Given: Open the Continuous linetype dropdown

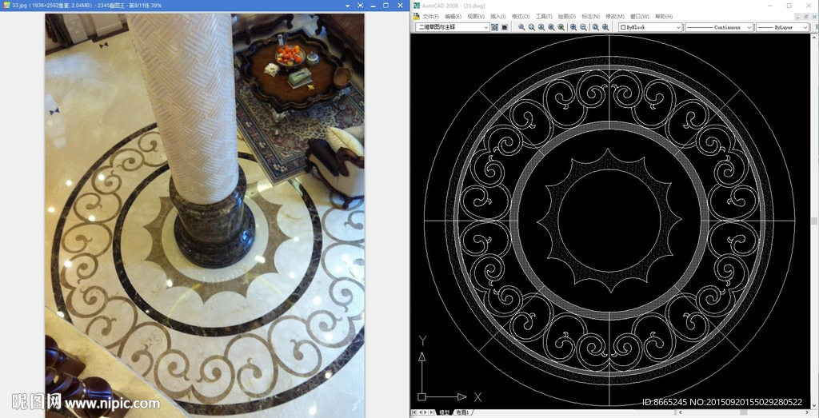Looking at the screenshot, I should coord(749,27).
